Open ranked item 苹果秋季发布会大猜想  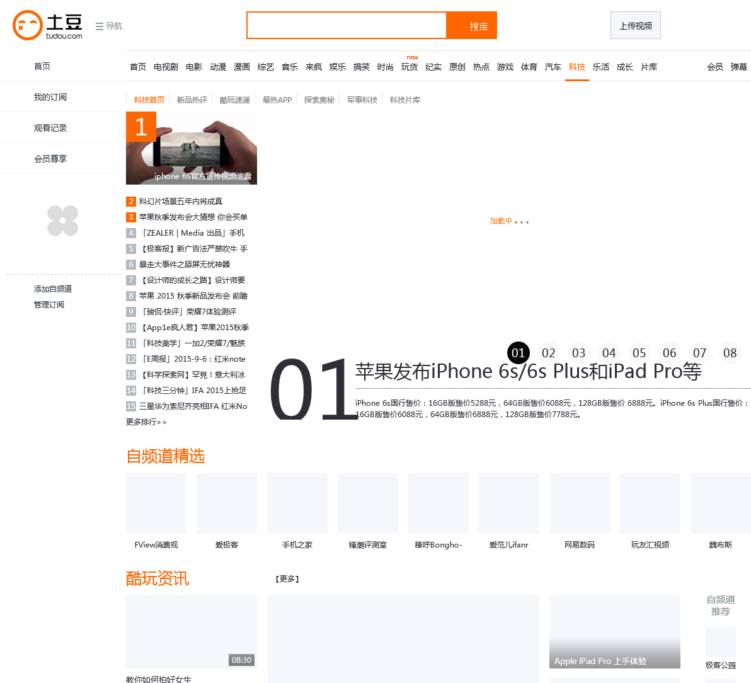[x=193, y=217]
